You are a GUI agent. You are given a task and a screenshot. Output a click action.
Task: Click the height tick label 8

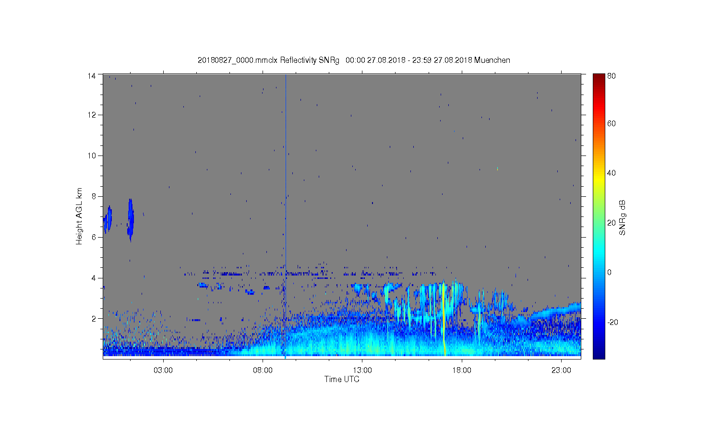coord(94,196)
